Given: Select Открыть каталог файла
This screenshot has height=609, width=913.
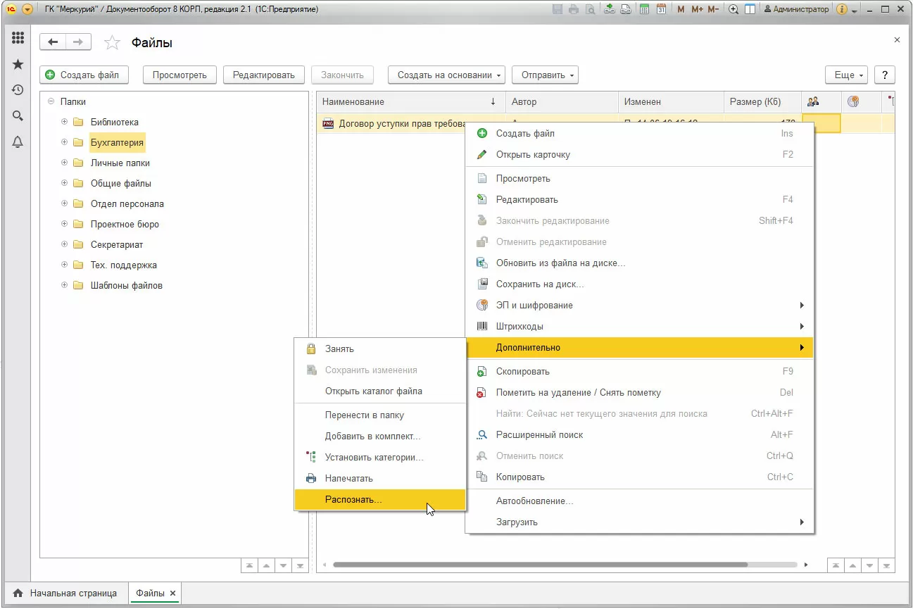Looking at the screenshot, I should click(x=379, y=391).
